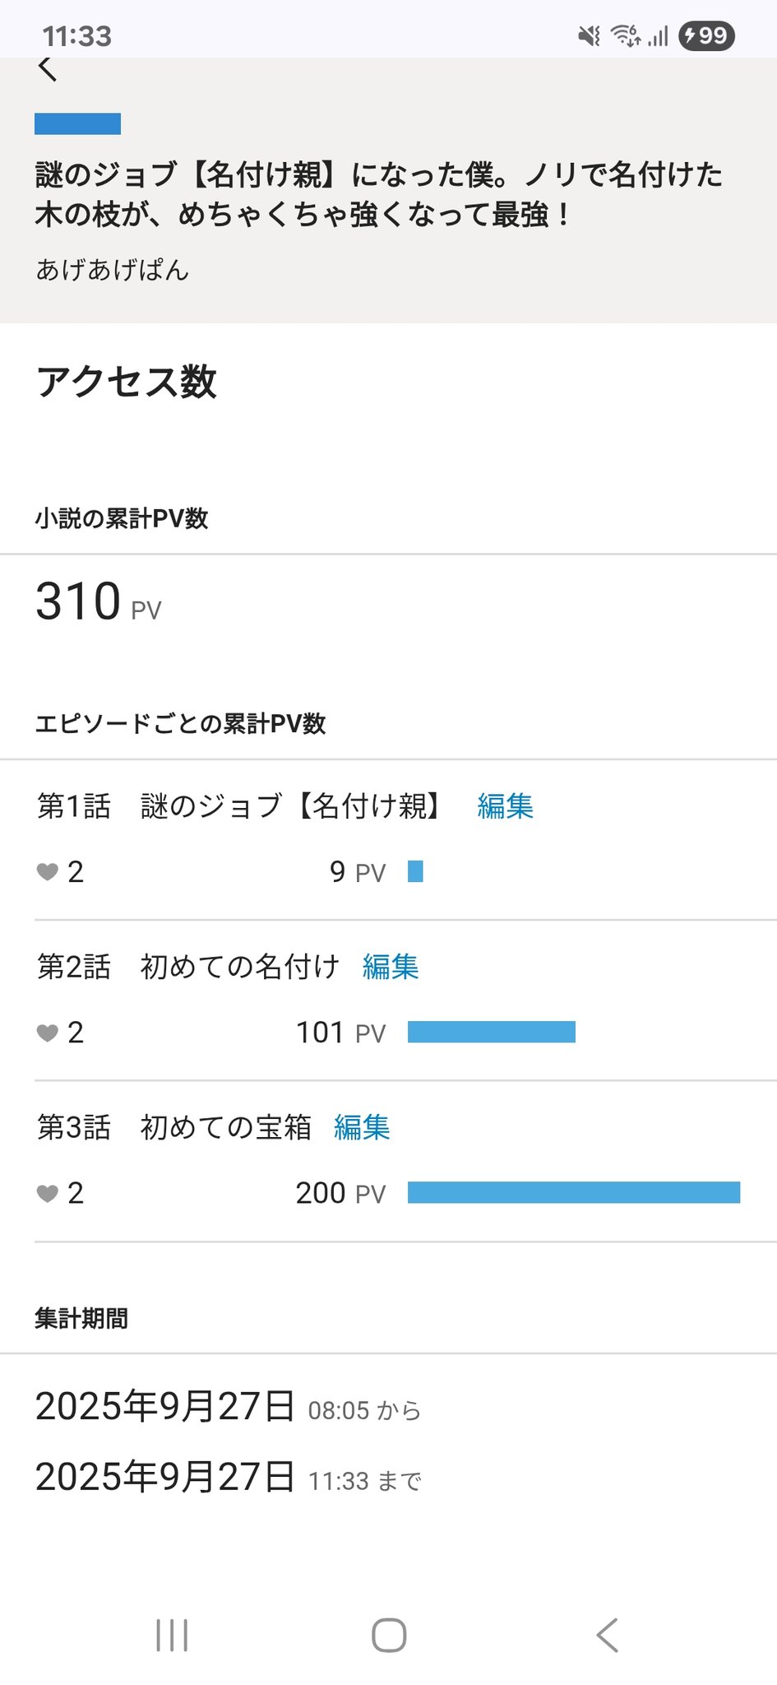Screen dimensions: 777x1685
Task: Tap the Android home button
Action: (x=389, y=1635)
